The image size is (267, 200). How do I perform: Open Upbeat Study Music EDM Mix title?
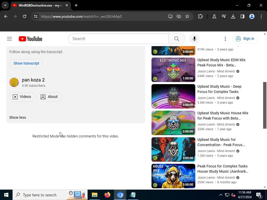point(221,63)
